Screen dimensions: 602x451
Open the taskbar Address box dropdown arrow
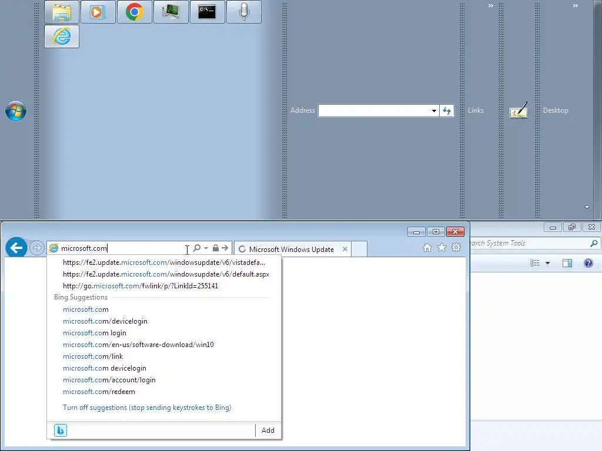tap(434, 111)
